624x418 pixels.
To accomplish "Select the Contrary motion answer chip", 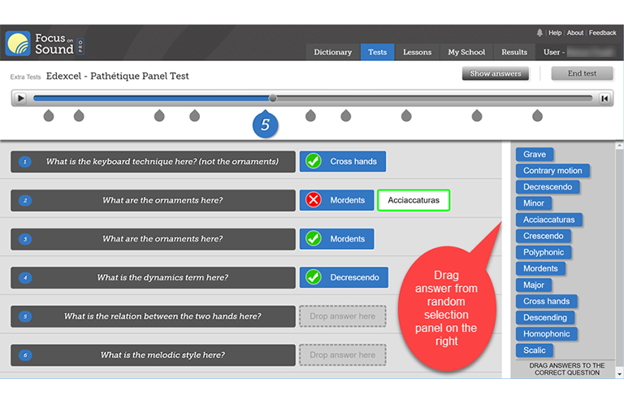I will coord(552,171).
